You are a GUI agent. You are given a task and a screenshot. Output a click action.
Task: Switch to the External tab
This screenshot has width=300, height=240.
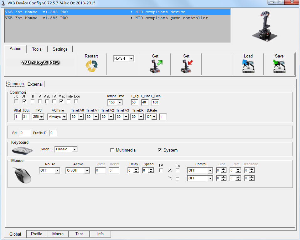point(35,84)
